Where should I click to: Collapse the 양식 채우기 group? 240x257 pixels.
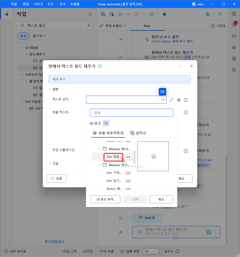[x=26, y=54]
